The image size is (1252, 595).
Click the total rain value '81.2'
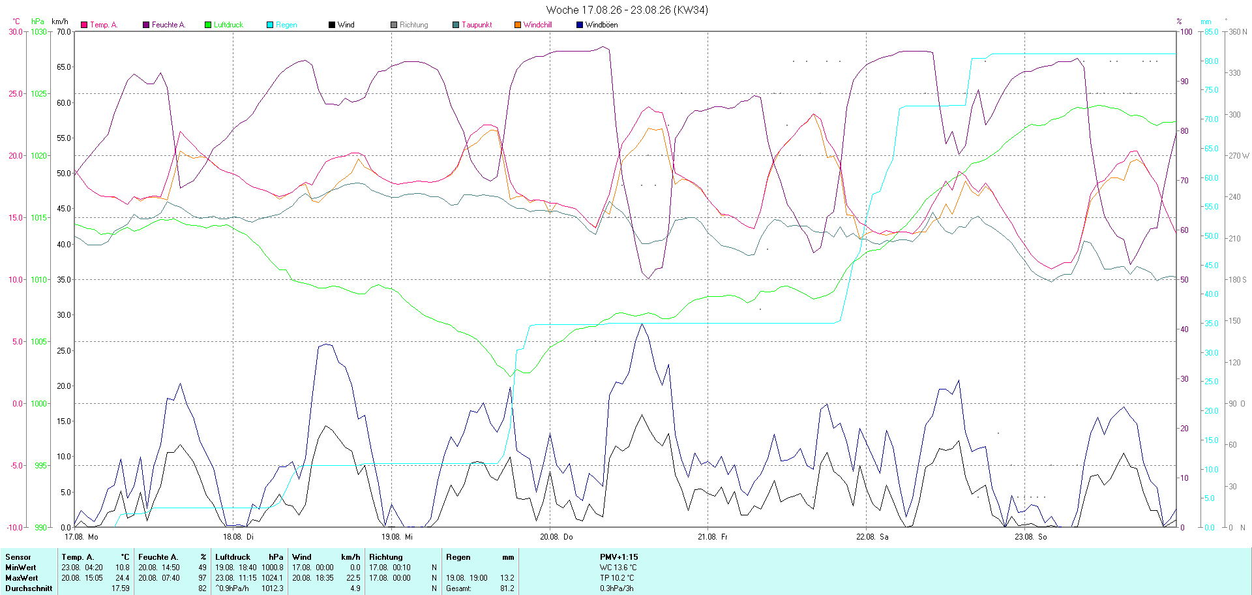507,588
